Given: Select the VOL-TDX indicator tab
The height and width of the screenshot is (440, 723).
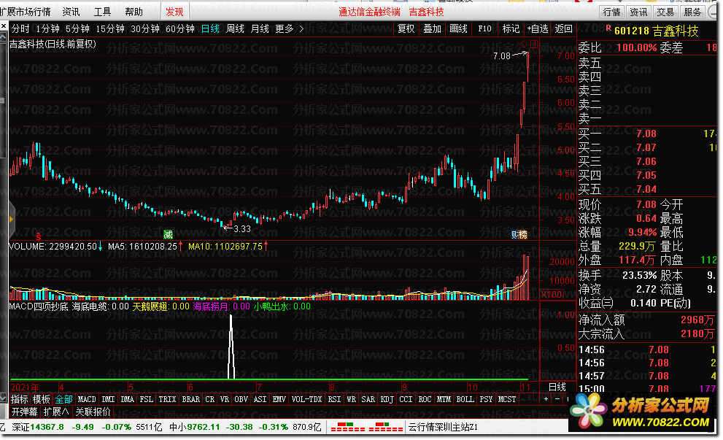Looking at the screenshot, I should tap(306, 399).
